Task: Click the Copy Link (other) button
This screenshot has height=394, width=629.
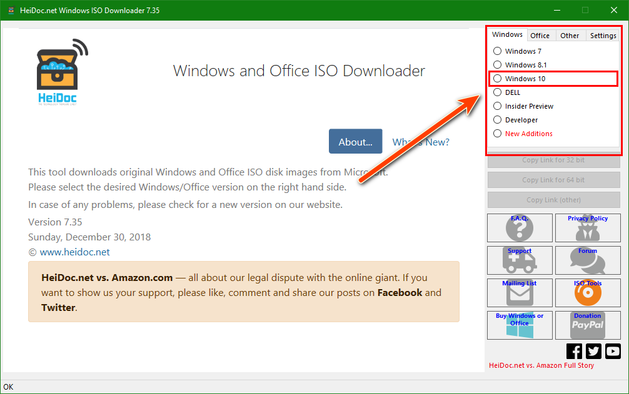Action: point(553,200)
